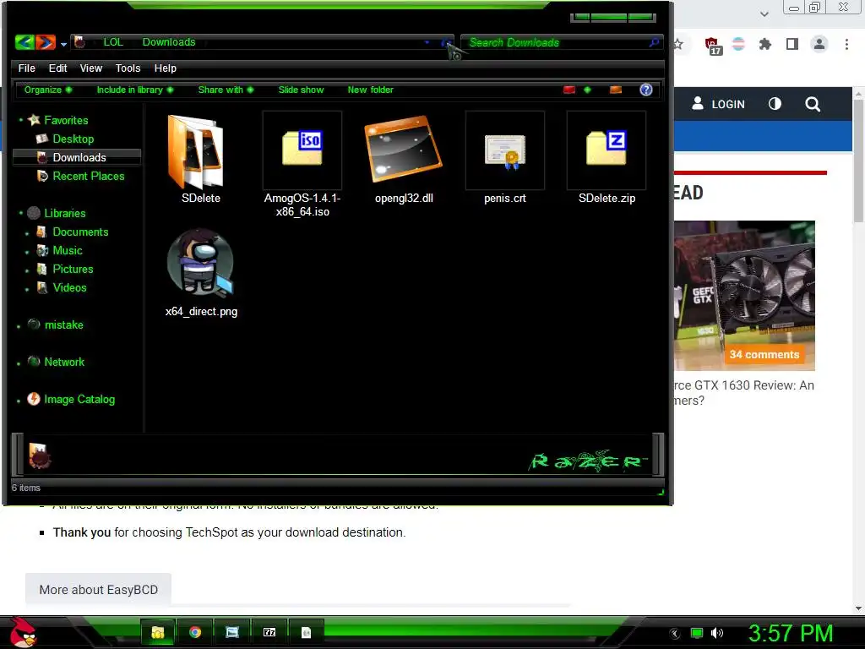This screenshot has height=649, width=865.
Task: Click the LOL breadcrumb in the address bar
Action: point(113,42)
